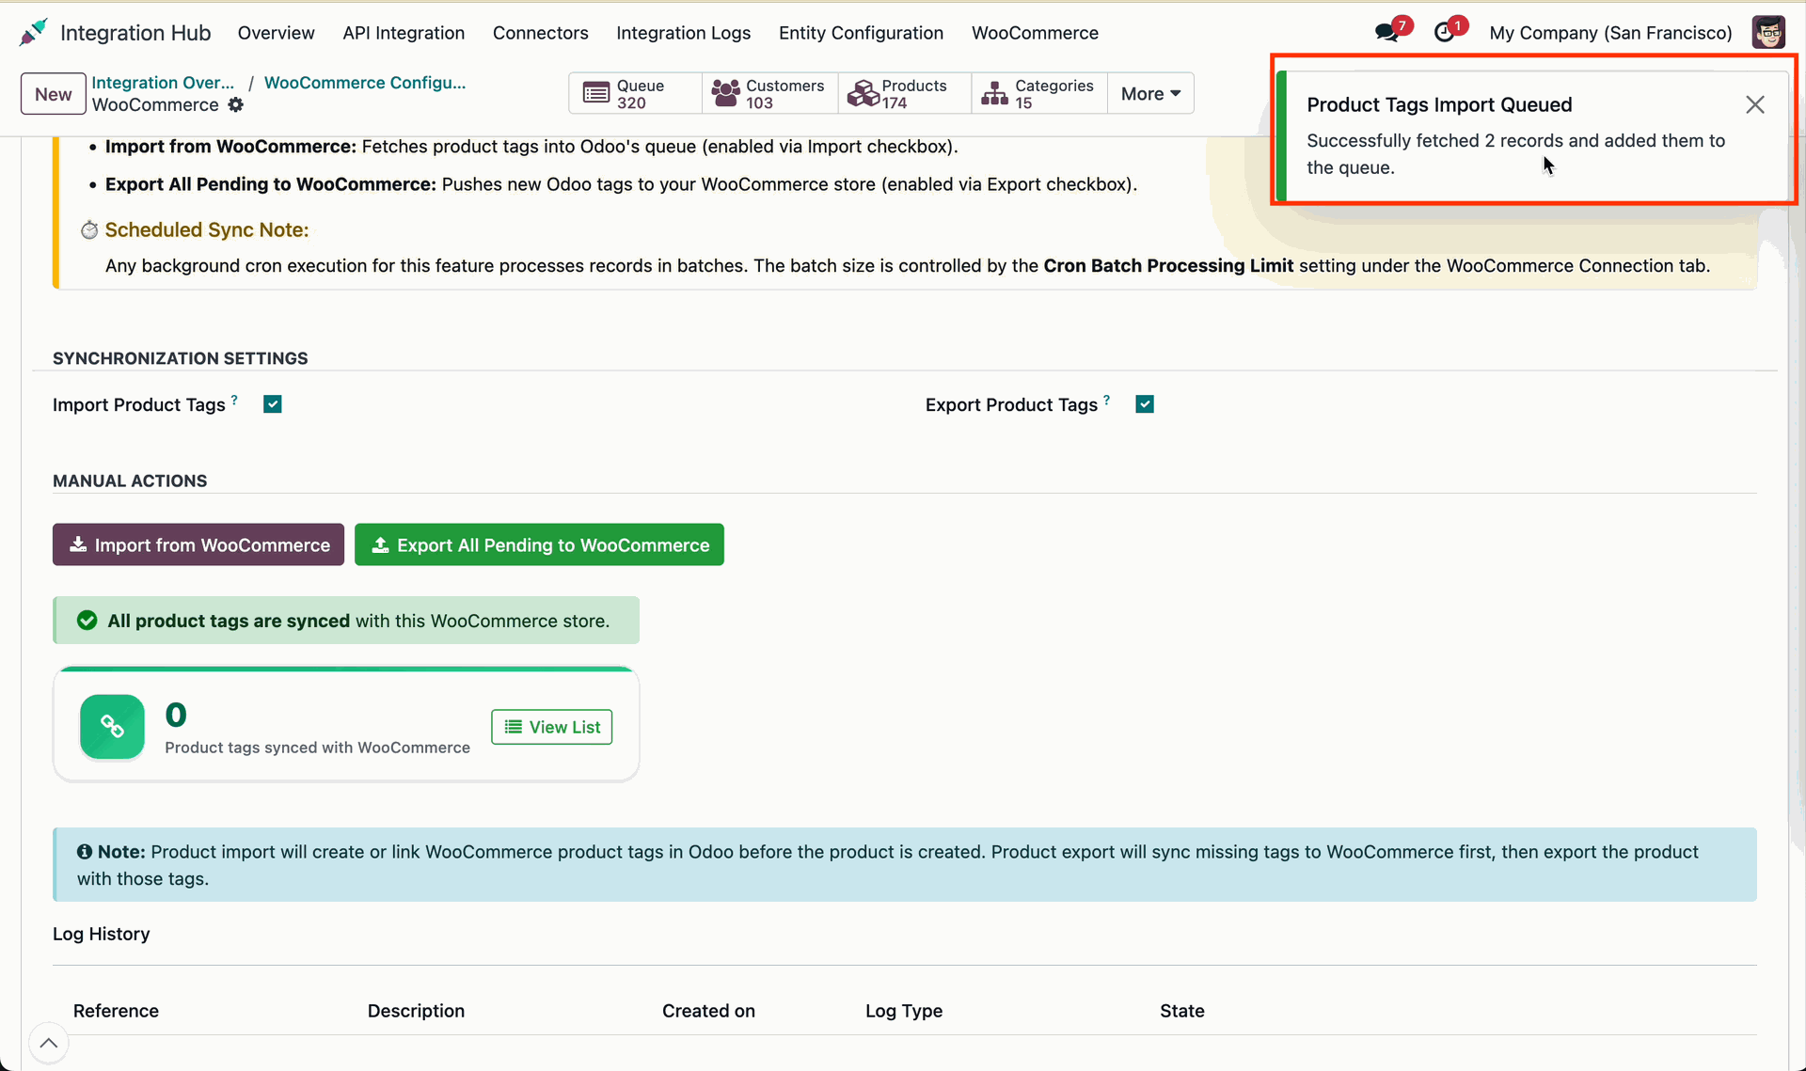Click the Product Tags Import Queued notification title
This screenshot has width=1806, height=1071.
click(1439, 104)
